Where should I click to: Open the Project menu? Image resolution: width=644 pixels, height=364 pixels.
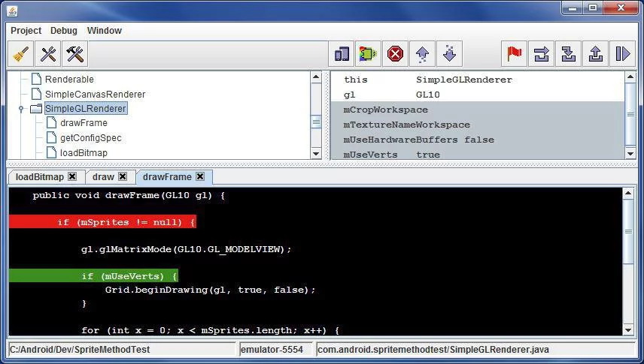coord(26,30)
